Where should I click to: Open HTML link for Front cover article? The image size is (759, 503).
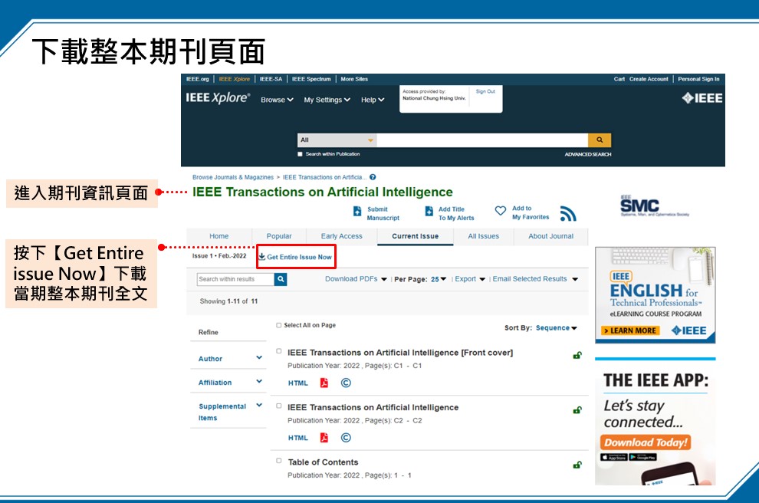pos(297,383)
